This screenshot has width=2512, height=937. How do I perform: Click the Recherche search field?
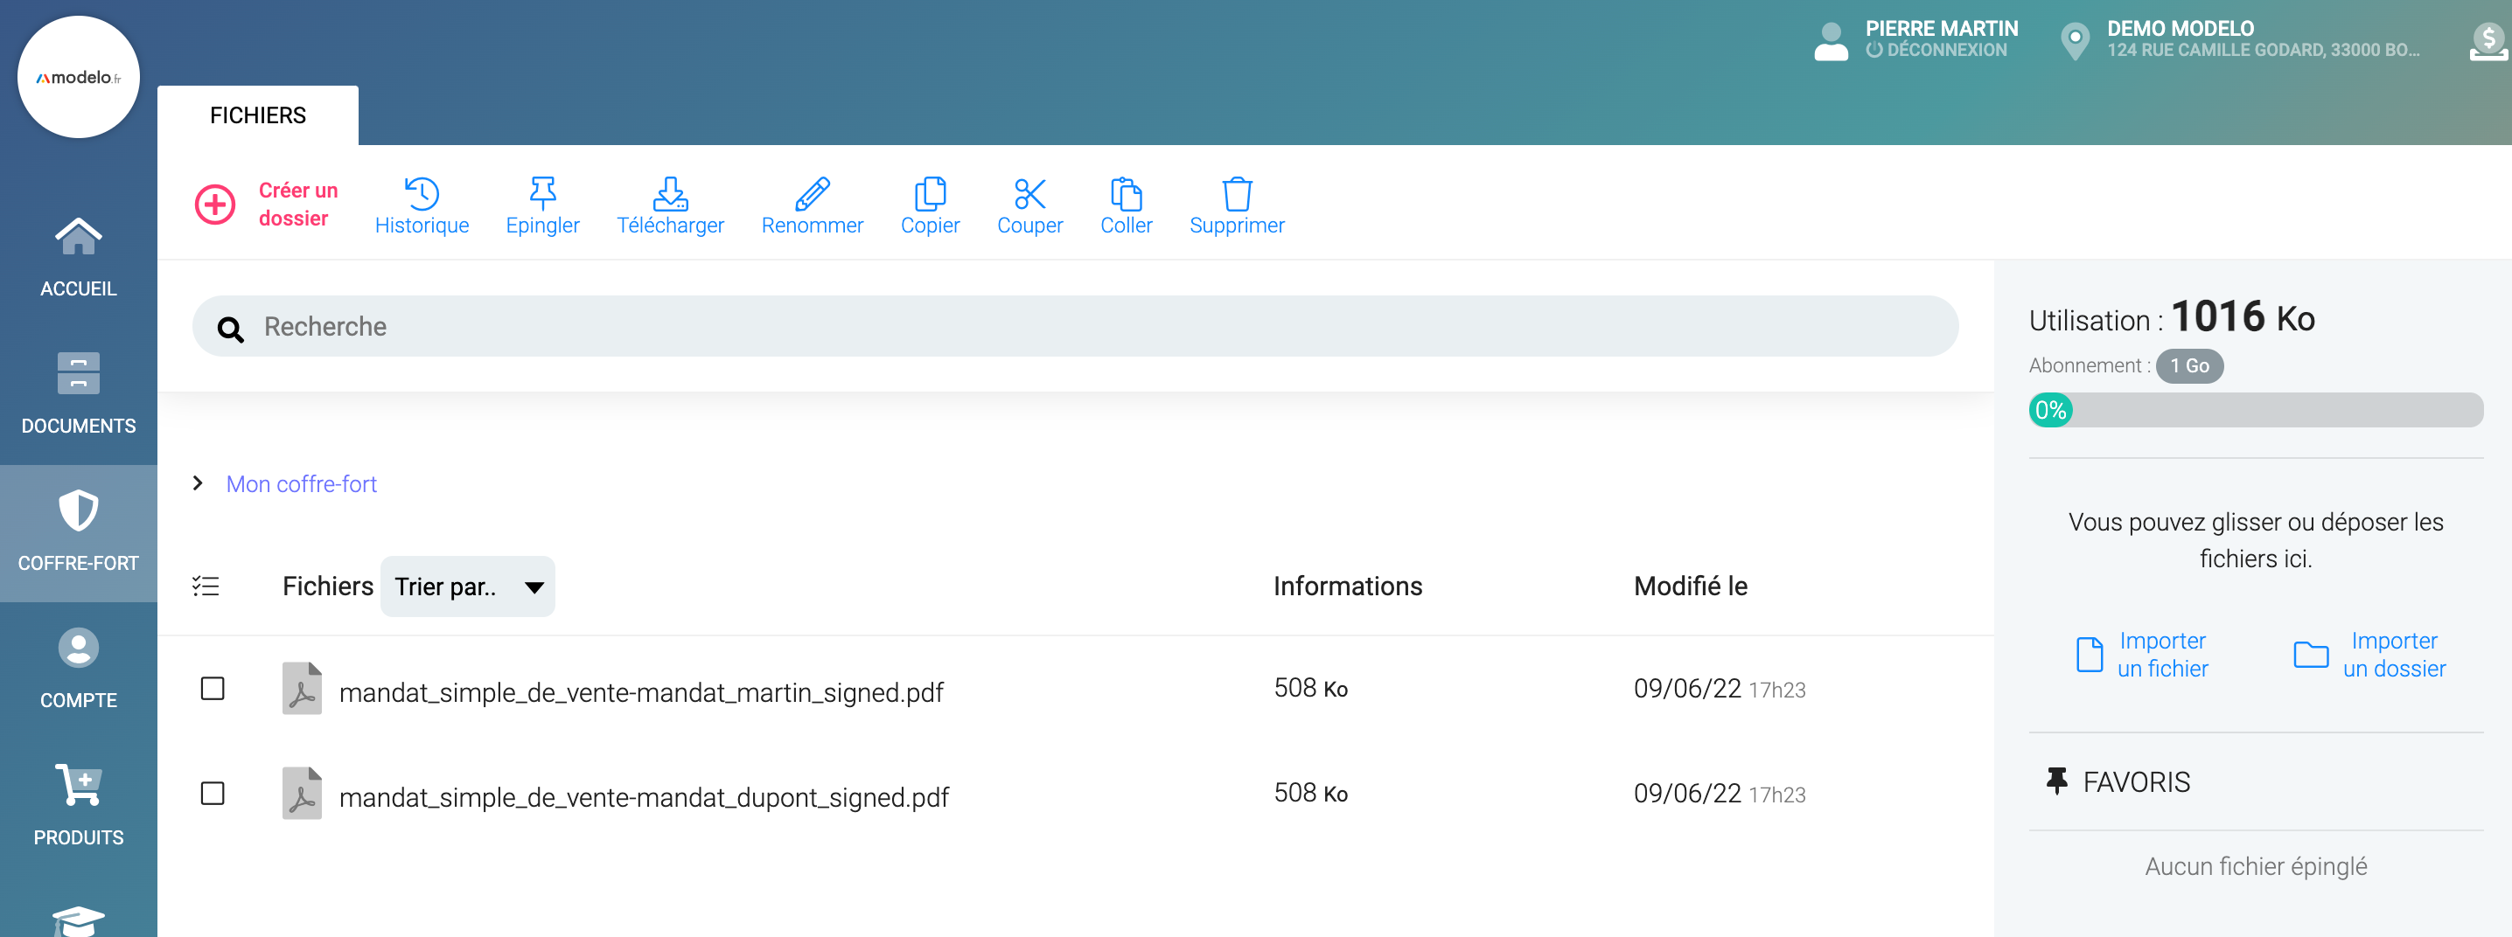[x=1072, y=326]
